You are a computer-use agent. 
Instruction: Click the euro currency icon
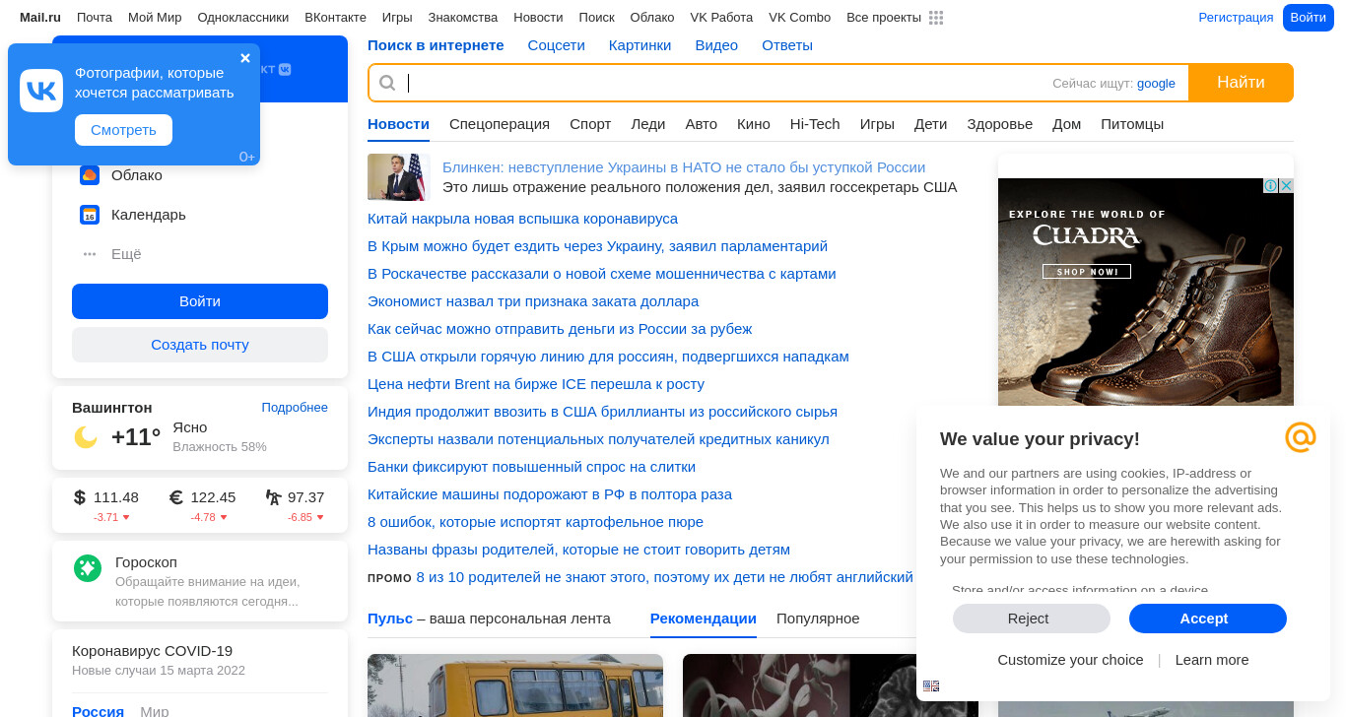(176, 497)
